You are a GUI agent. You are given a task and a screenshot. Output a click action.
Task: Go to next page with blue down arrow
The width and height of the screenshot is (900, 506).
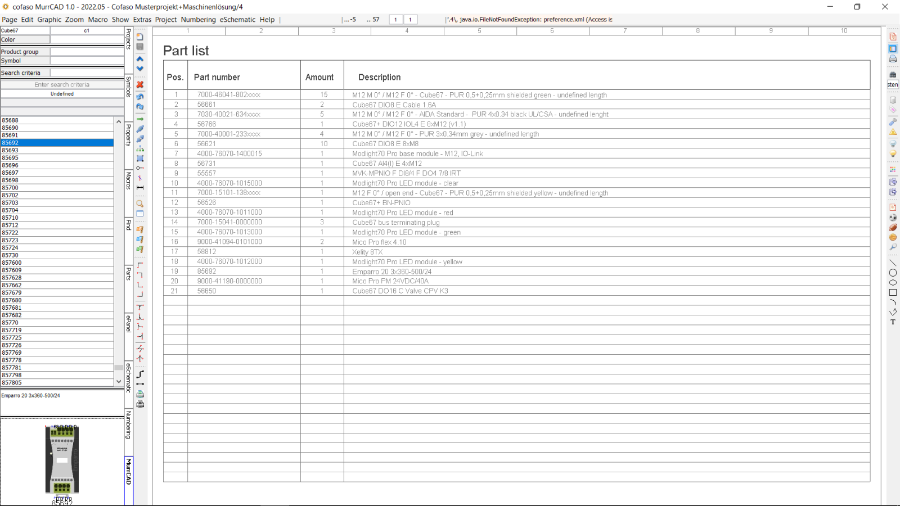point(140,69)
